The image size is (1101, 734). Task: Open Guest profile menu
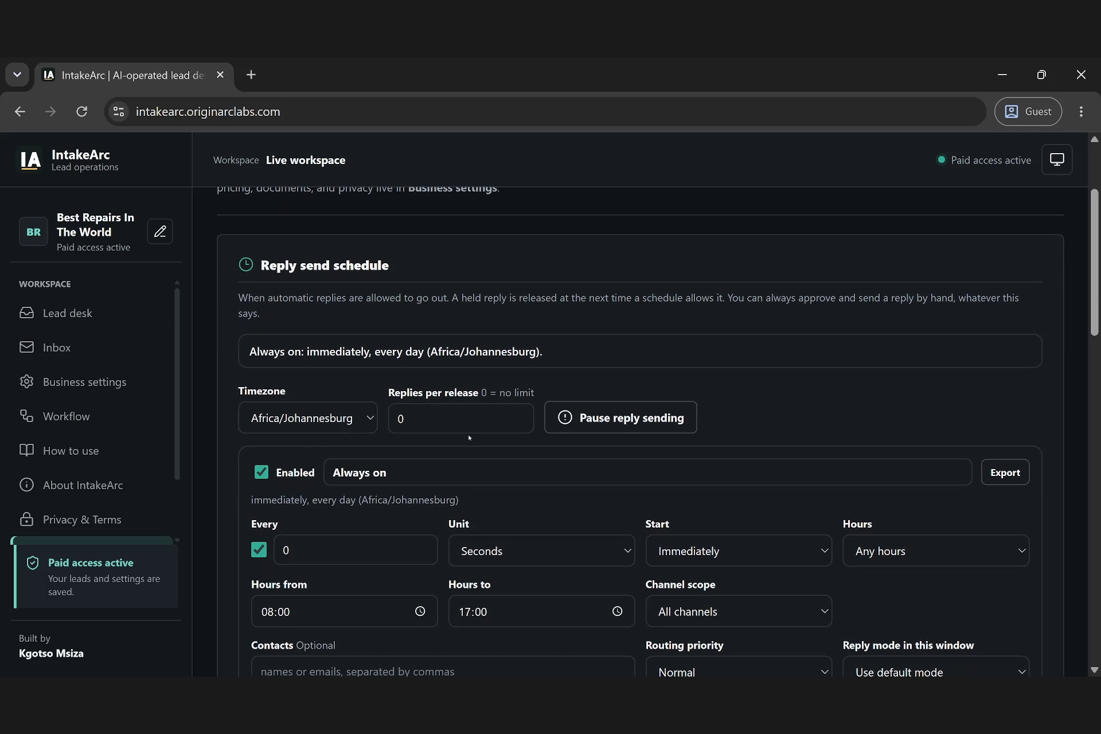pos(1028,111)
